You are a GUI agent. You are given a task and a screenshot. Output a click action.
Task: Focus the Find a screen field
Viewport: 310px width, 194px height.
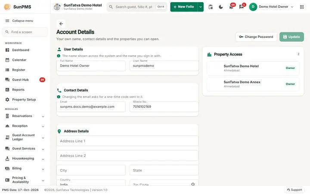[25, 32]
